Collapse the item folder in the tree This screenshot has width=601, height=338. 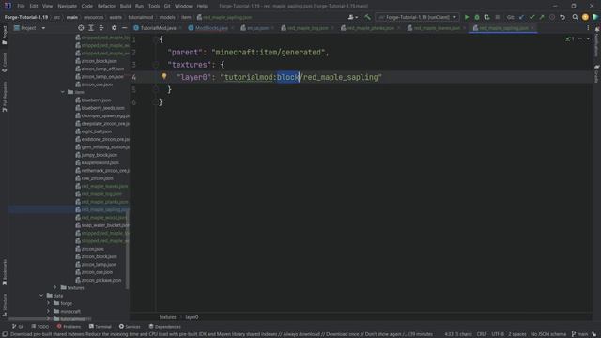click(x=63, y=92)
